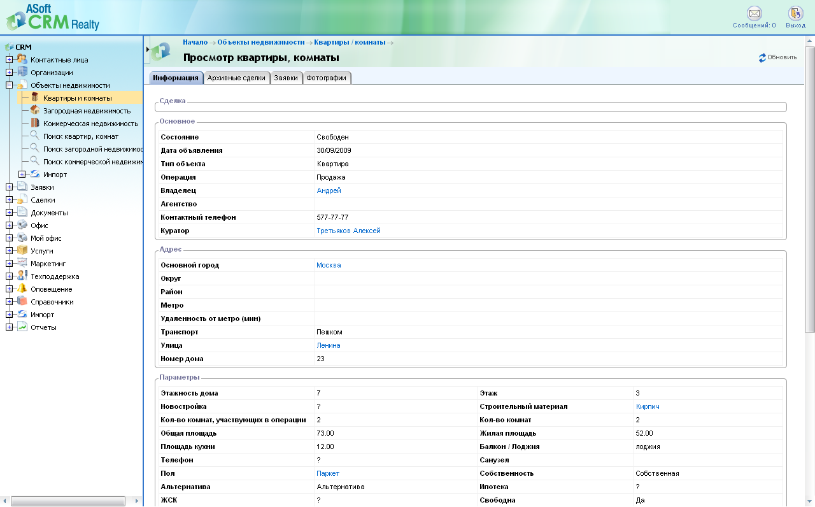Open curator link Третьяков Алексей
815x507 pixels.
348,231
